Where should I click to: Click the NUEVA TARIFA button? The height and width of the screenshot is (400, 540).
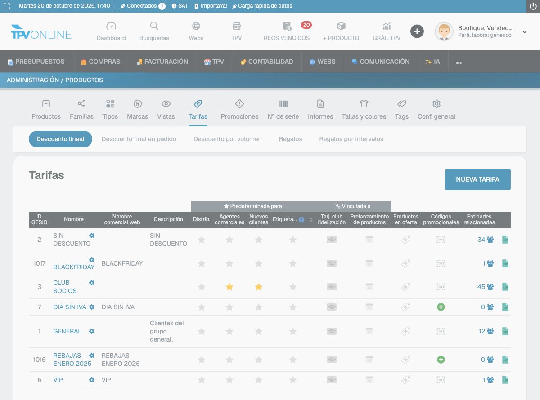(478, 179)
